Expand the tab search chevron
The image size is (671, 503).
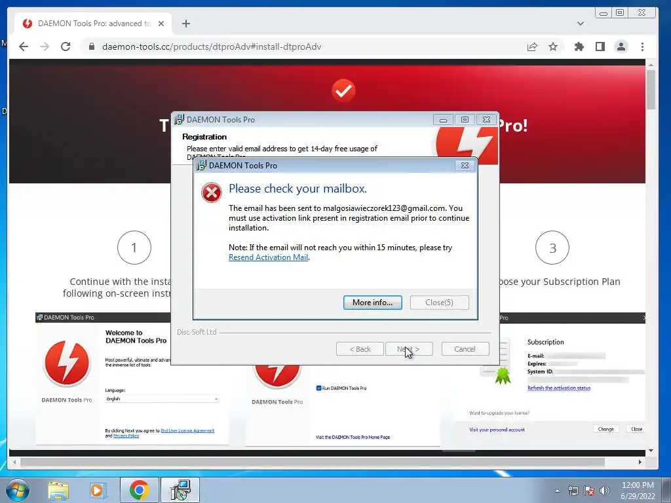581,24
